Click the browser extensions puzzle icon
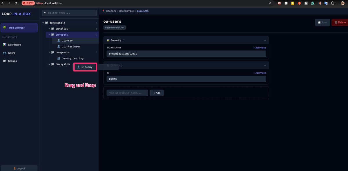Viewport: 348px width, 171px height. [333, 3]
